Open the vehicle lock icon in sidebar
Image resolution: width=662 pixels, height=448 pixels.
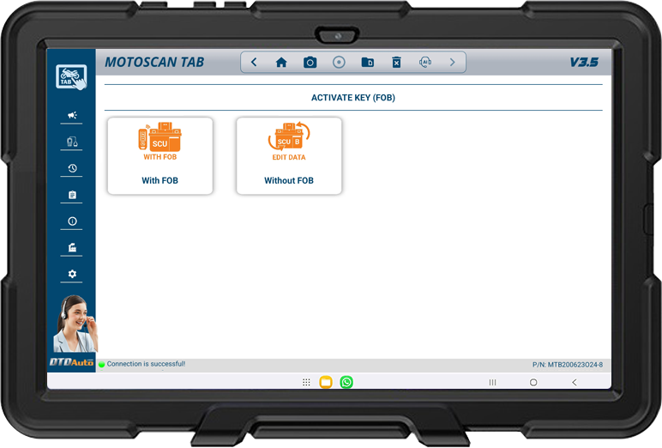72,142
